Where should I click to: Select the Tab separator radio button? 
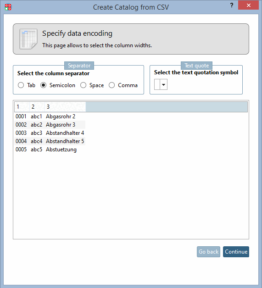21,85
